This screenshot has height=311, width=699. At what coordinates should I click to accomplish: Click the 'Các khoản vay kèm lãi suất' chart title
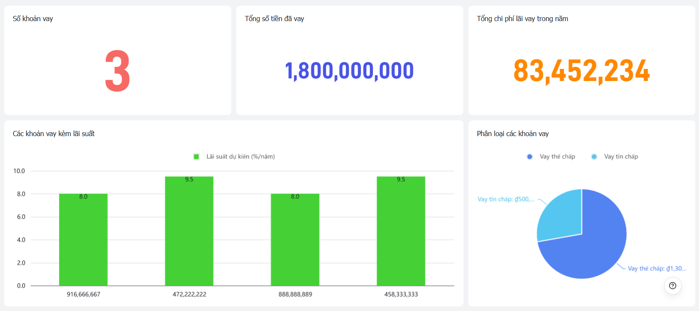pos(54,134)
